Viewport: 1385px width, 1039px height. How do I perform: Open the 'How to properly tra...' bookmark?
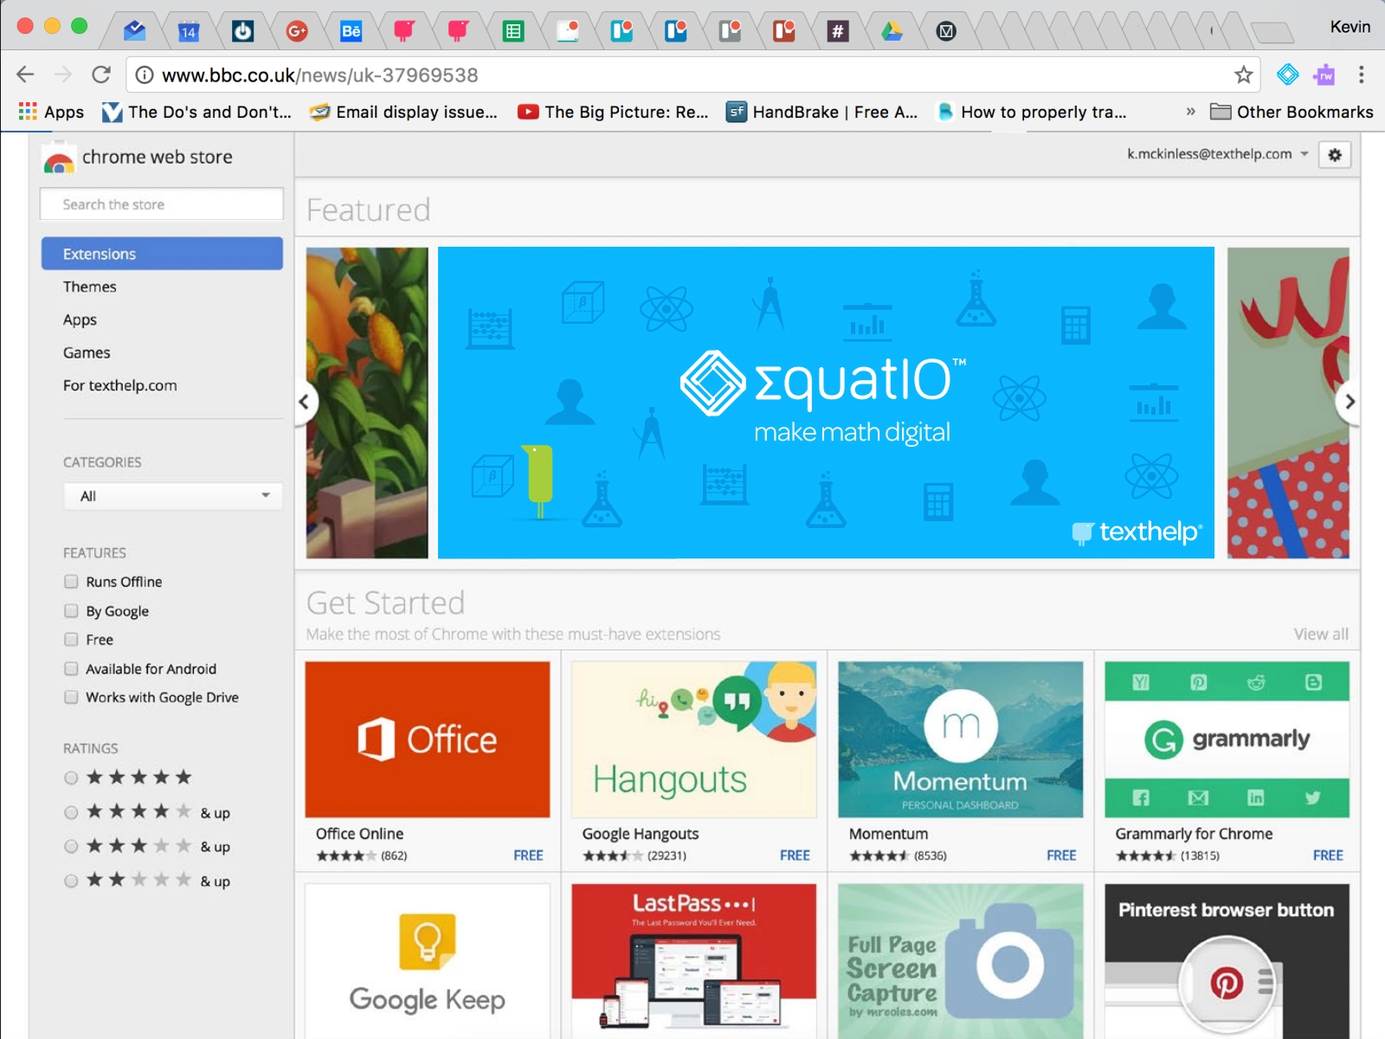(x=1032, y=112)
